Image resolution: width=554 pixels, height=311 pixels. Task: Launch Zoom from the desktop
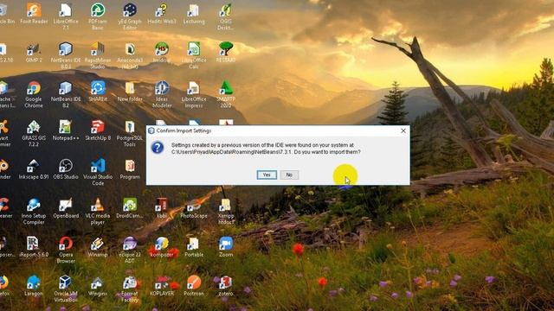[x=225, y=247]
